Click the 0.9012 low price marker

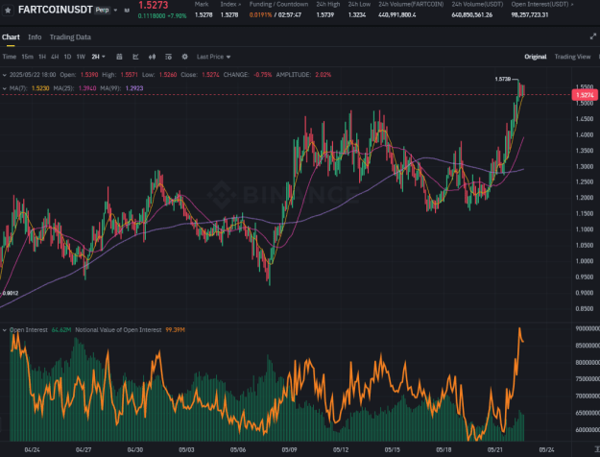pyautogui.click(x=11, y=293)
